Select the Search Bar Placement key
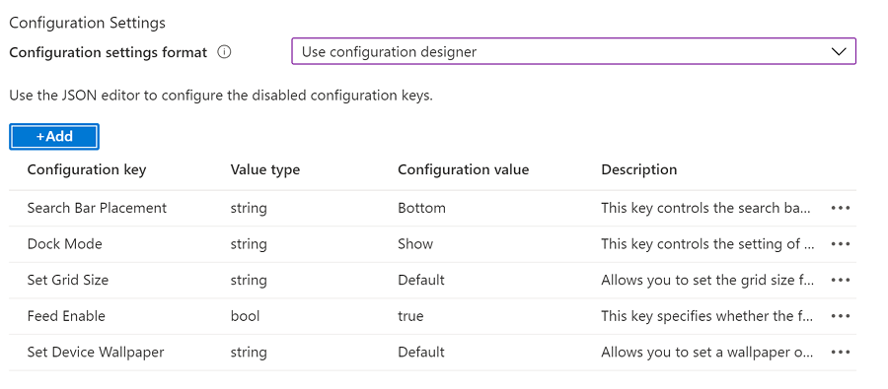The image size is (888, 389). pyautogui.click(x=97, y=208)
